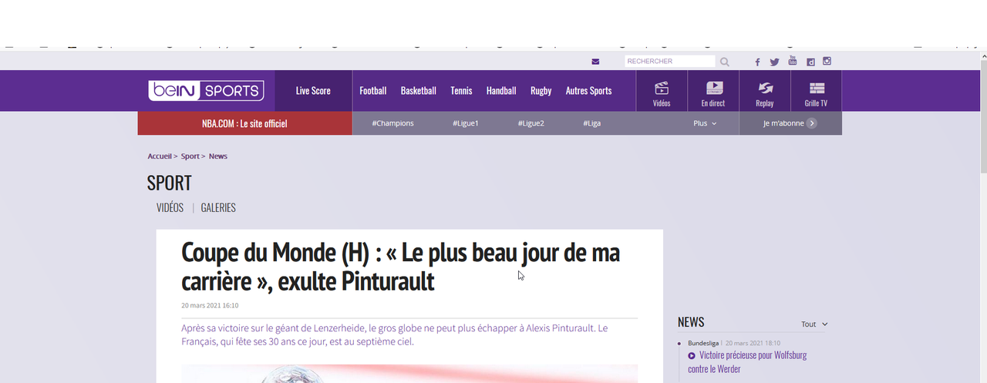Open the Tennis menu
The height and width of the screenshot is (383, 987).
click(x=461, y=91)
